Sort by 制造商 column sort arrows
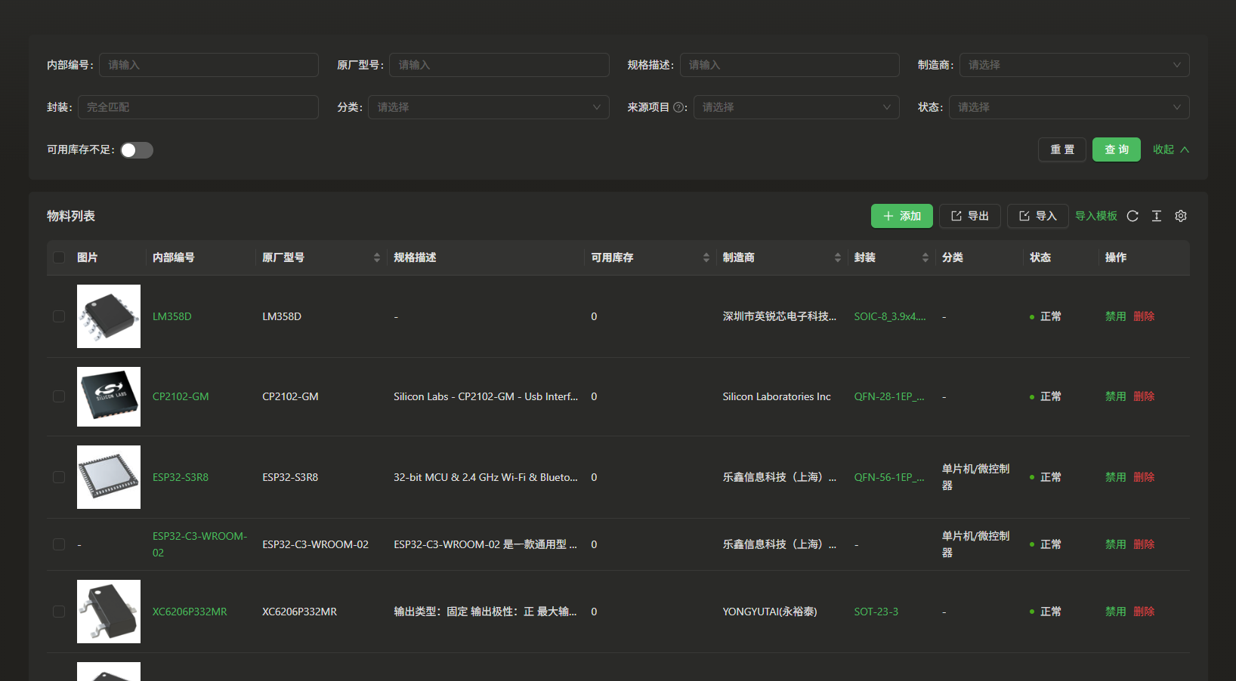1236x681 pixels. (837, 257)
